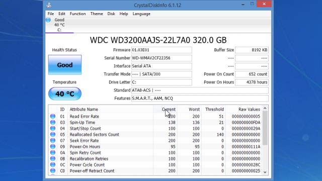This screenshot has width=322, height=181.
Task: Click the Power On Count field 652 count
Action: [252, 74]
